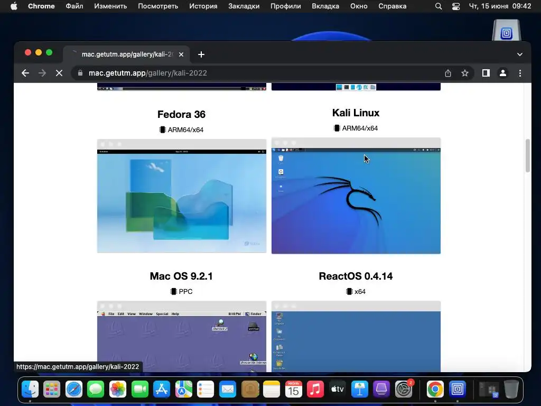Open the Окно menu
Screen dimensions: 541x406
(x=359, y=6)
